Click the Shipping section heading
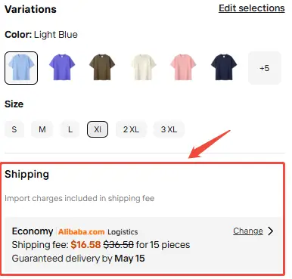 [x=26, y=175]
